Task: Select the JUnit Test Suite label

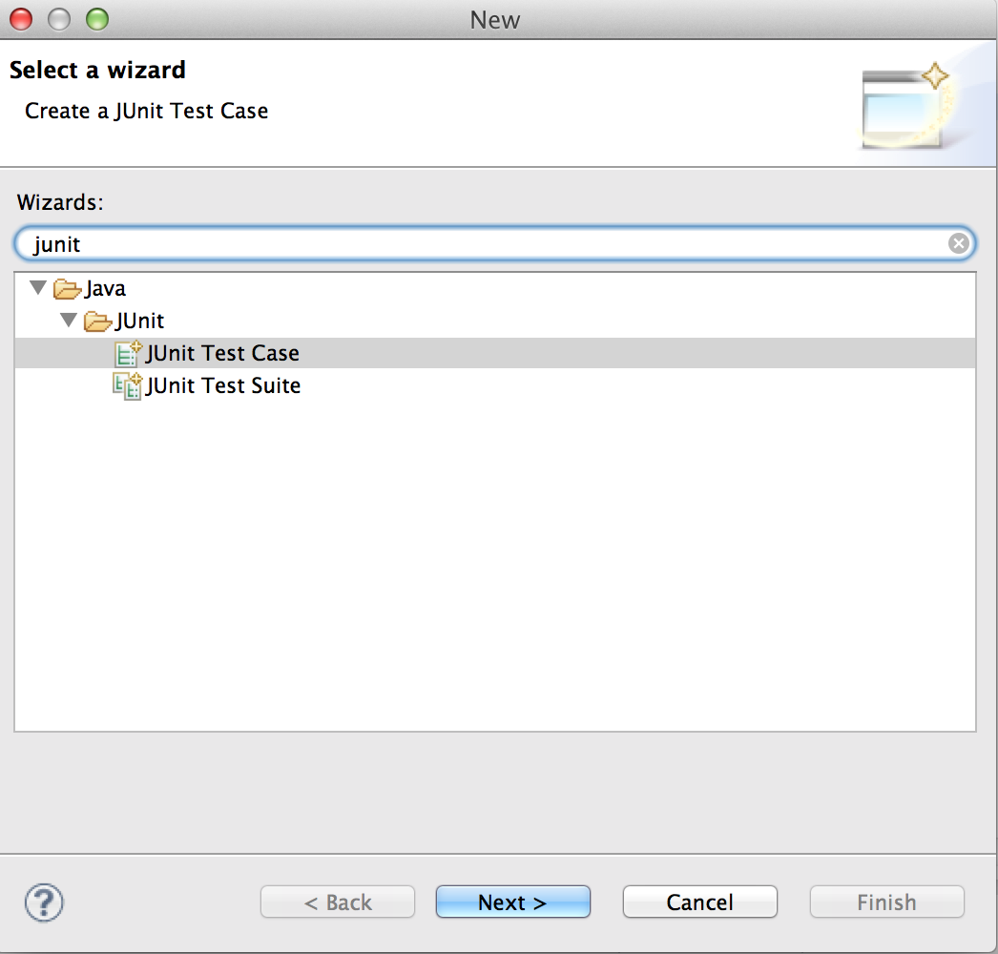Action: pyautogui.click(x=222, y=385)
